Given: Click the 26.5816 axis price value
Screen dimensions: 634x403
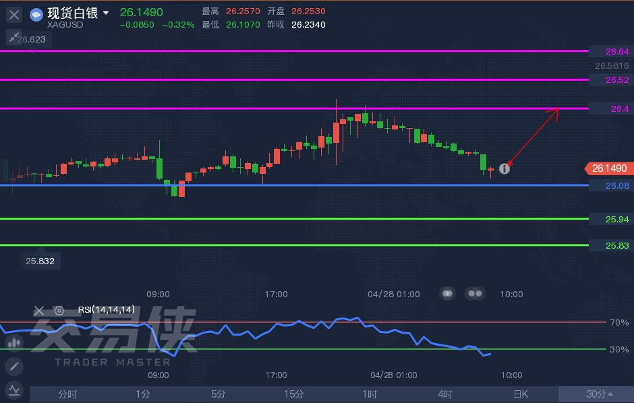Looking at the screenshot, I should point(612,65).
